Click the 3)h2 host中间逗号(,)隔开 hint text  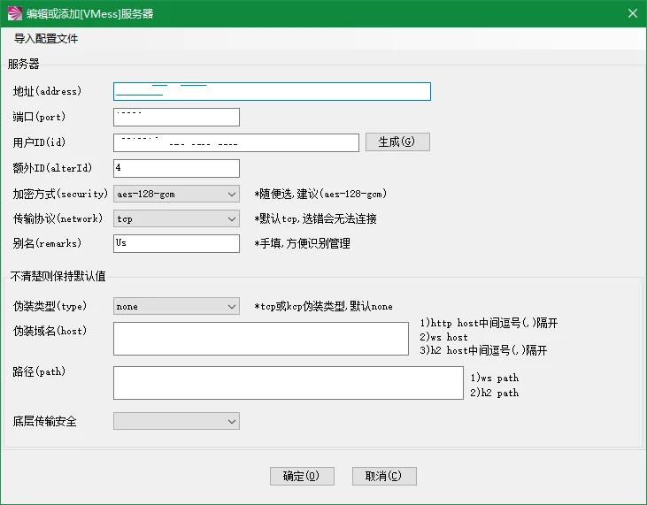[x=483, y=350]
